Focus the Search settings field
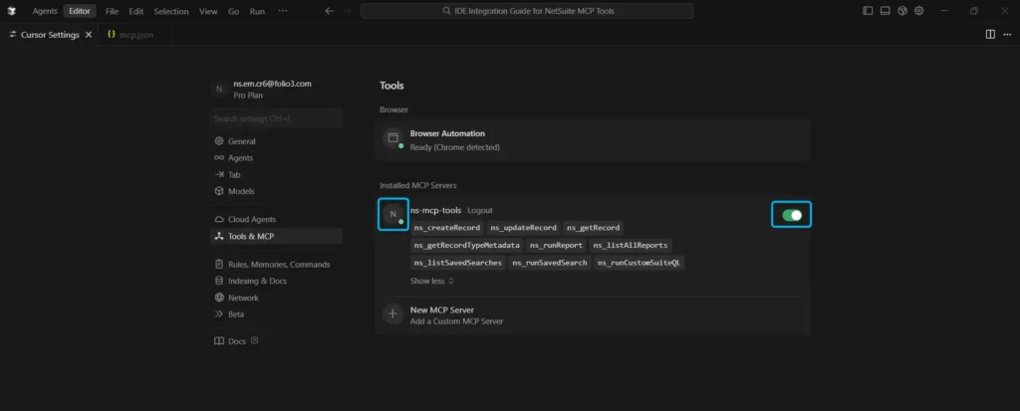1020x411 pixels. 277,119
